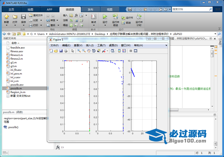Click the Find Files (查找文件) button
Viewport: 224px width, 157px height.
pos(36,15)
